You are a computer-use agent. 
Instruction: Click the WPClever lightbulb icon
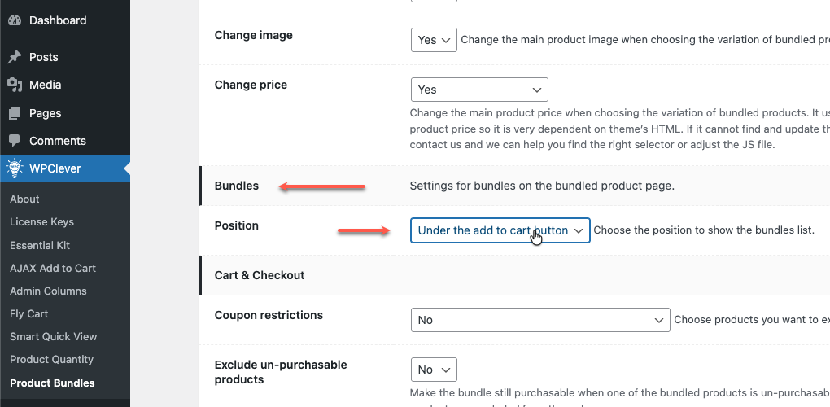point(15,168)
